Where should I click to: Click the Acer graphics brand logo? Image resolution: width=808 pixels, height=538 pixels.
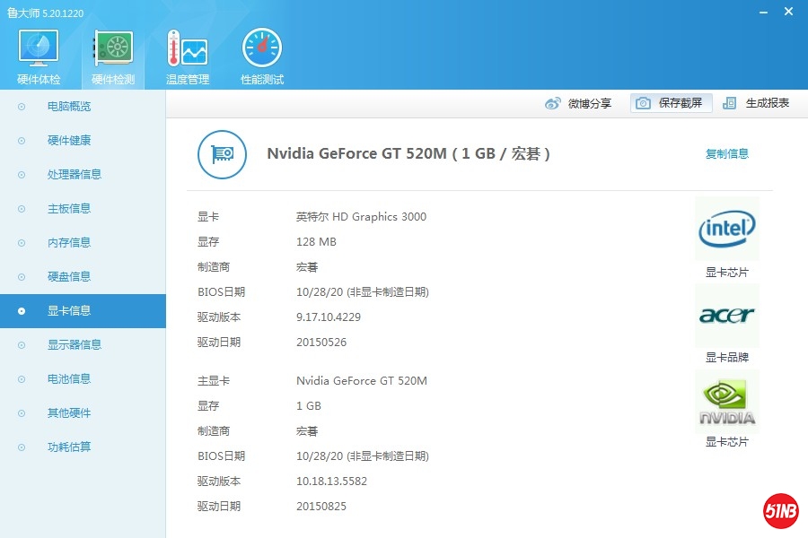726,316
